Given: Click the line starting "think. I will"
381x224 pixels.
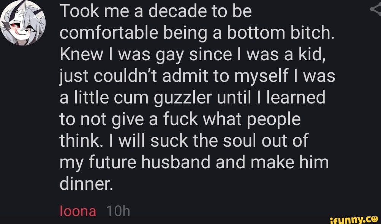Looking at the screenshot, I should [183, 142].
